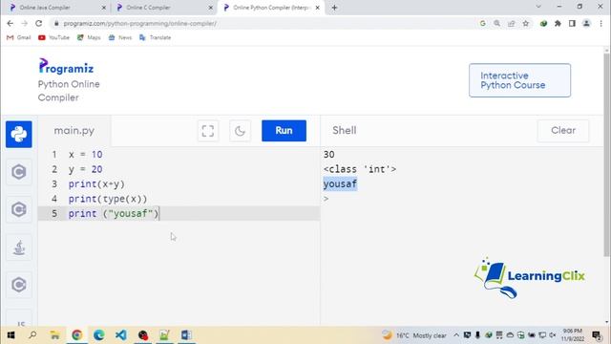Screen dimensions: 611x344
Task: Switch to the Online Python Compiler tab
Action: [271, 8]
